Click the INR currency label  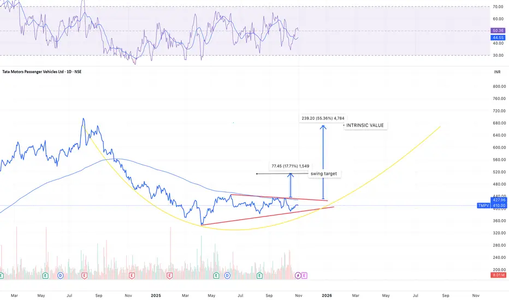point(498,72)
